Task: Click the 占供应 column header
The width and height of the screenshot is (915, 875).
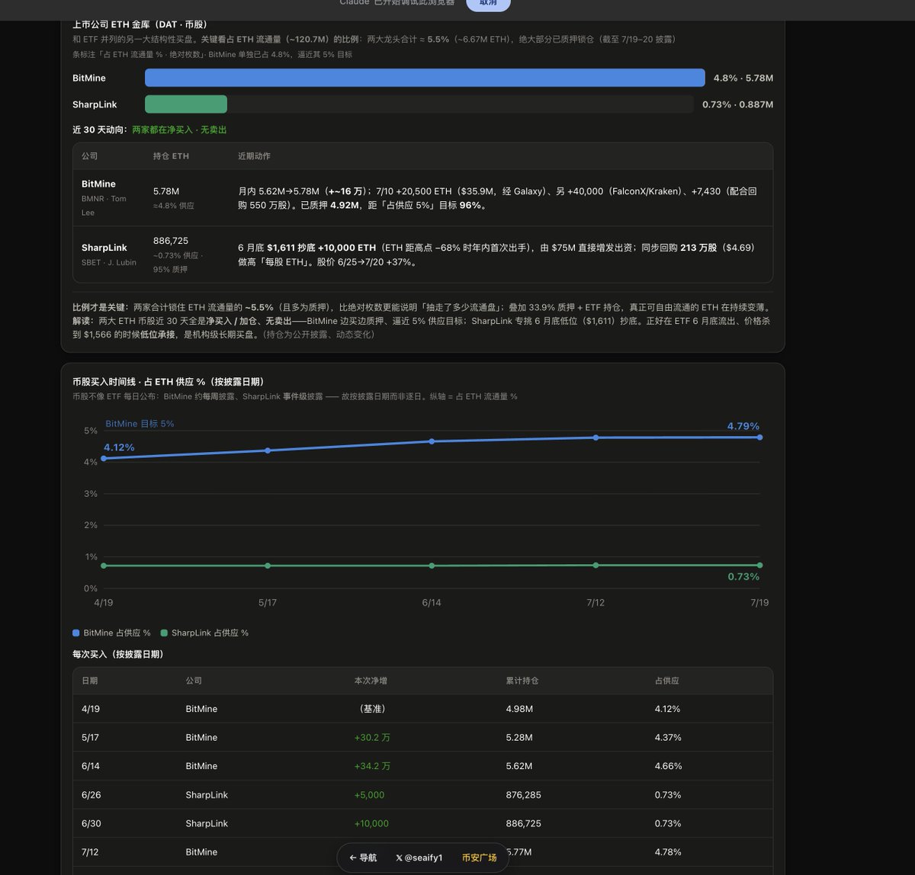Action: tap(666, 681)
